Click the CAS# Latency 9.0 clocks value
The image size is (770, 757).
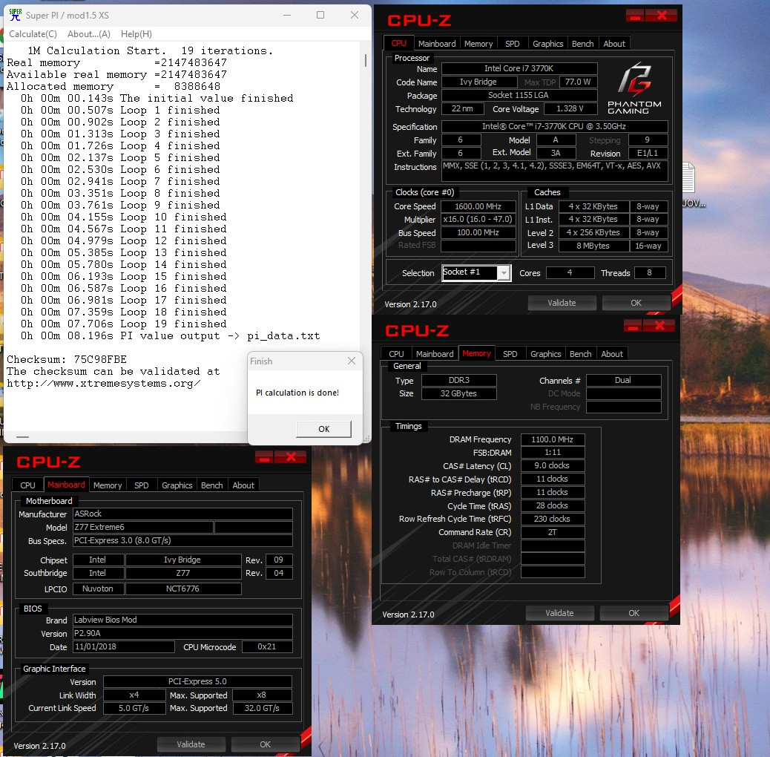552,465
